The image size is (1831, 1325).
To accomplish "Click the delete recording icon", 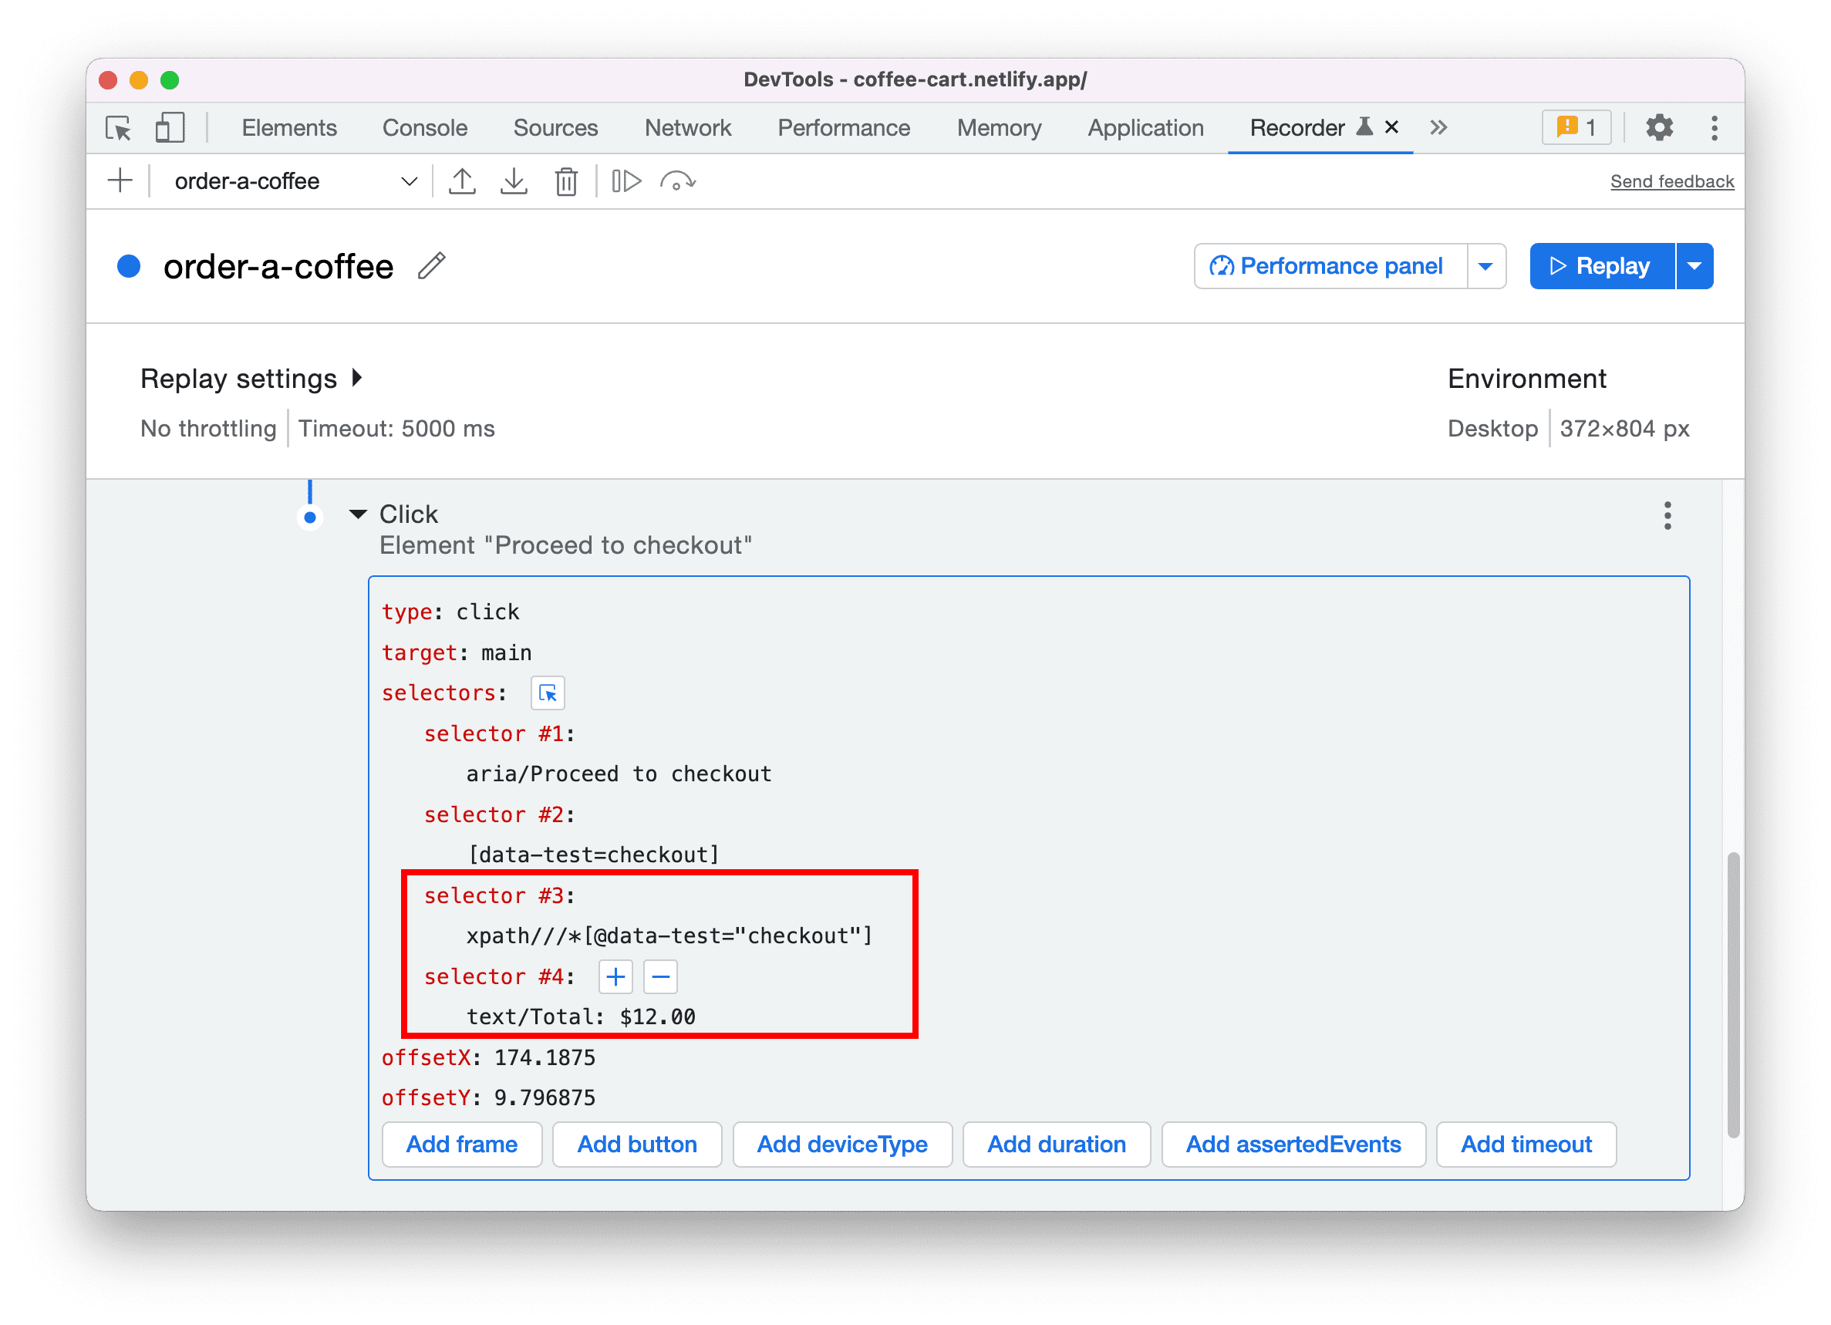I will click(567, 179).
